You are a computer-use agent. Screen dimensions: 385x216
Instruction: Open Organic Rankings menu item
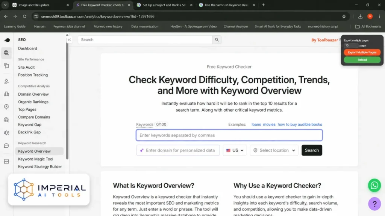point(33,102)
